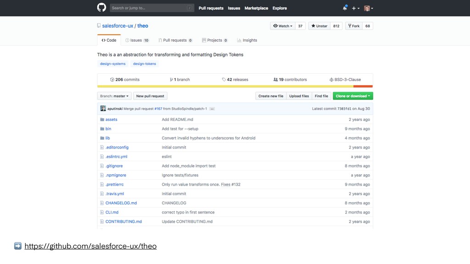Open the .eslintrc.yml file
This screenshot has height=264, width=470.
tap(116, 157)
